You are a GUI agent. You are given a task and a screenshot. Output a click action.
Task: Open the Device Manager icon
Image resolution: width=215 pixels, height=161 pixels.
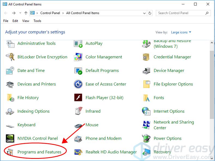[x=146, y=71]
